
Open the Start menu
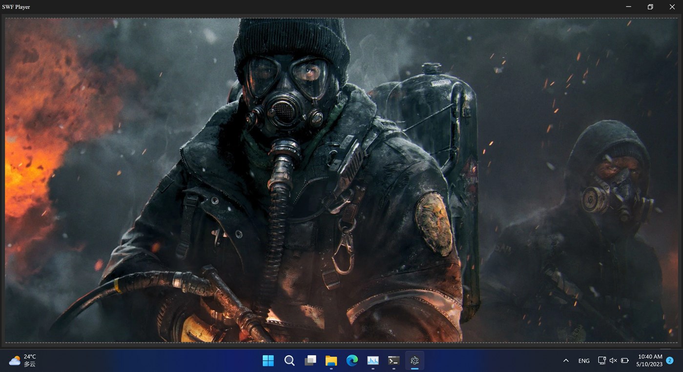[x=268, y=361]
